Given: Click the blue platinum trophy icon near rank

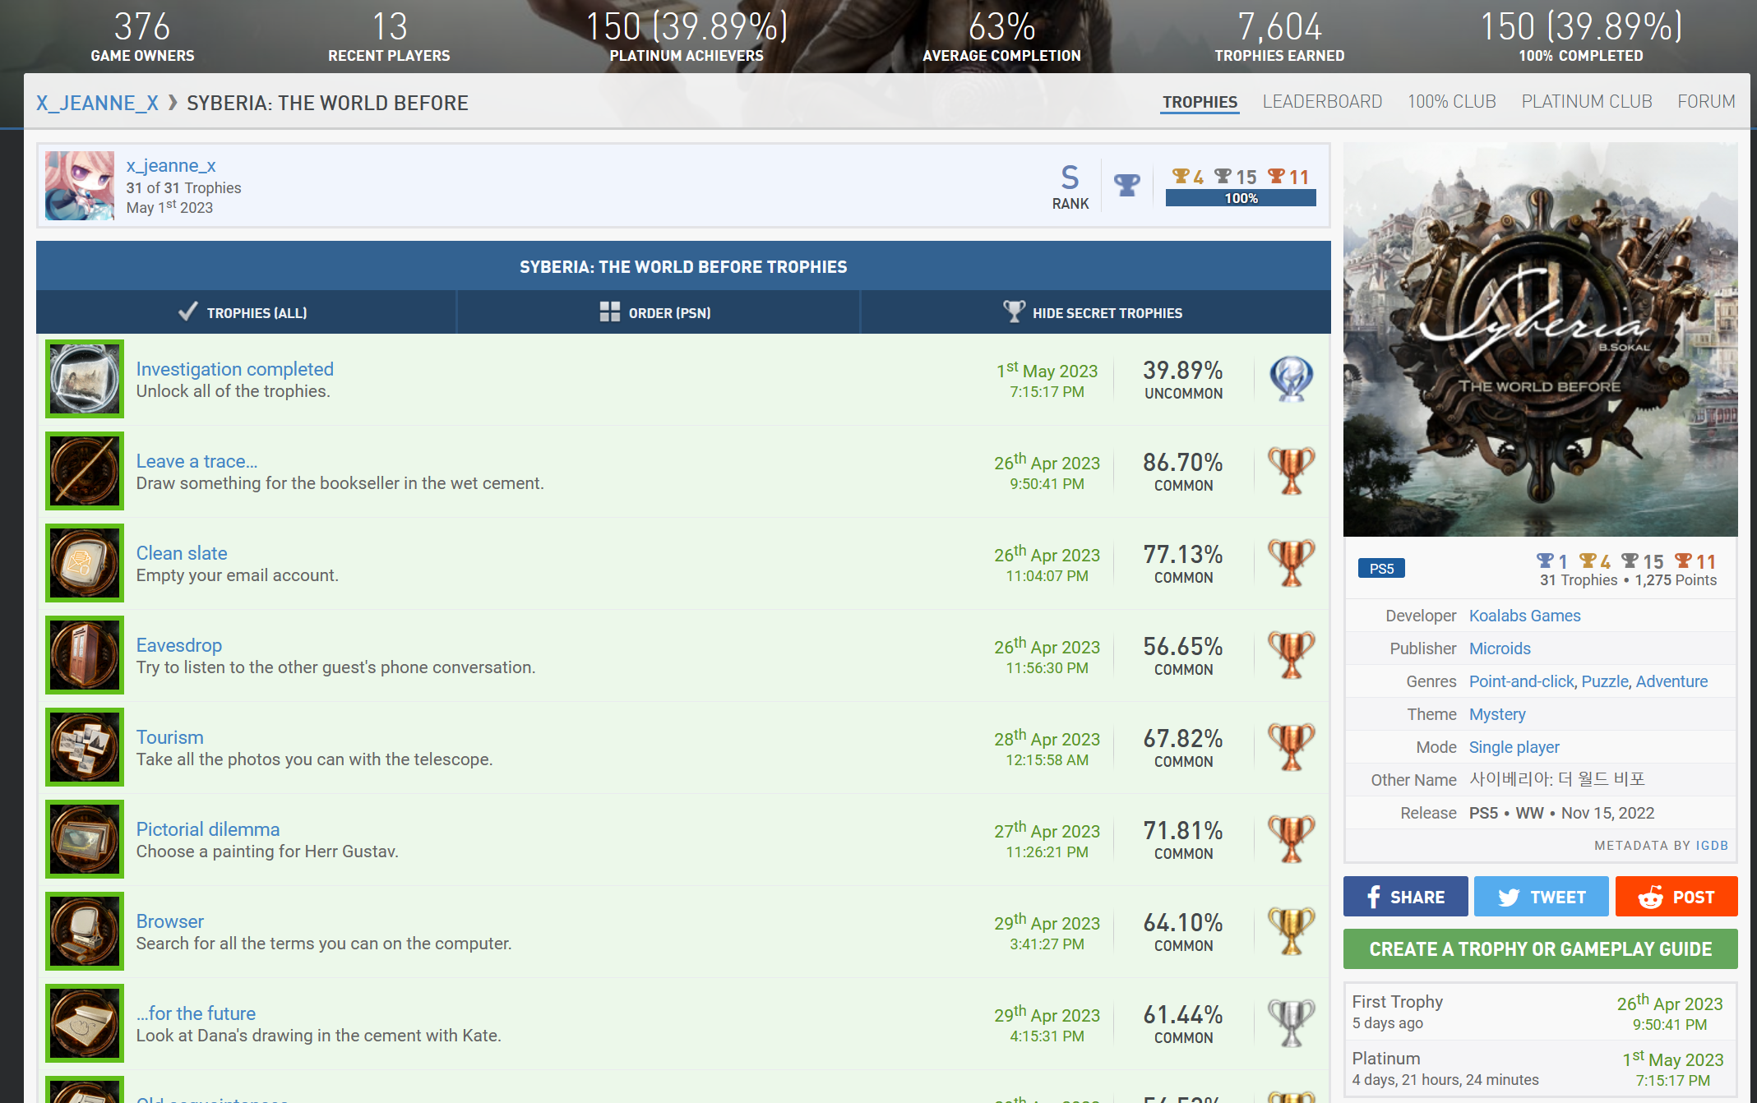Looking at the screenshot, I should [1126, 185].
